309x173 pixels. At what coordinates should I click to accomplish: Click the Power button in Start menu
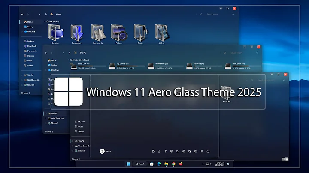208,152
